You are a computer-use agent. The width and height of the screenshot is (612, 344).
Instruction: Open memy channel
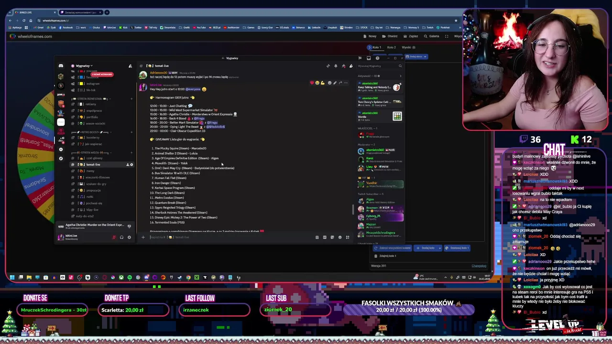pyautogui.click(x=90, y=171)
